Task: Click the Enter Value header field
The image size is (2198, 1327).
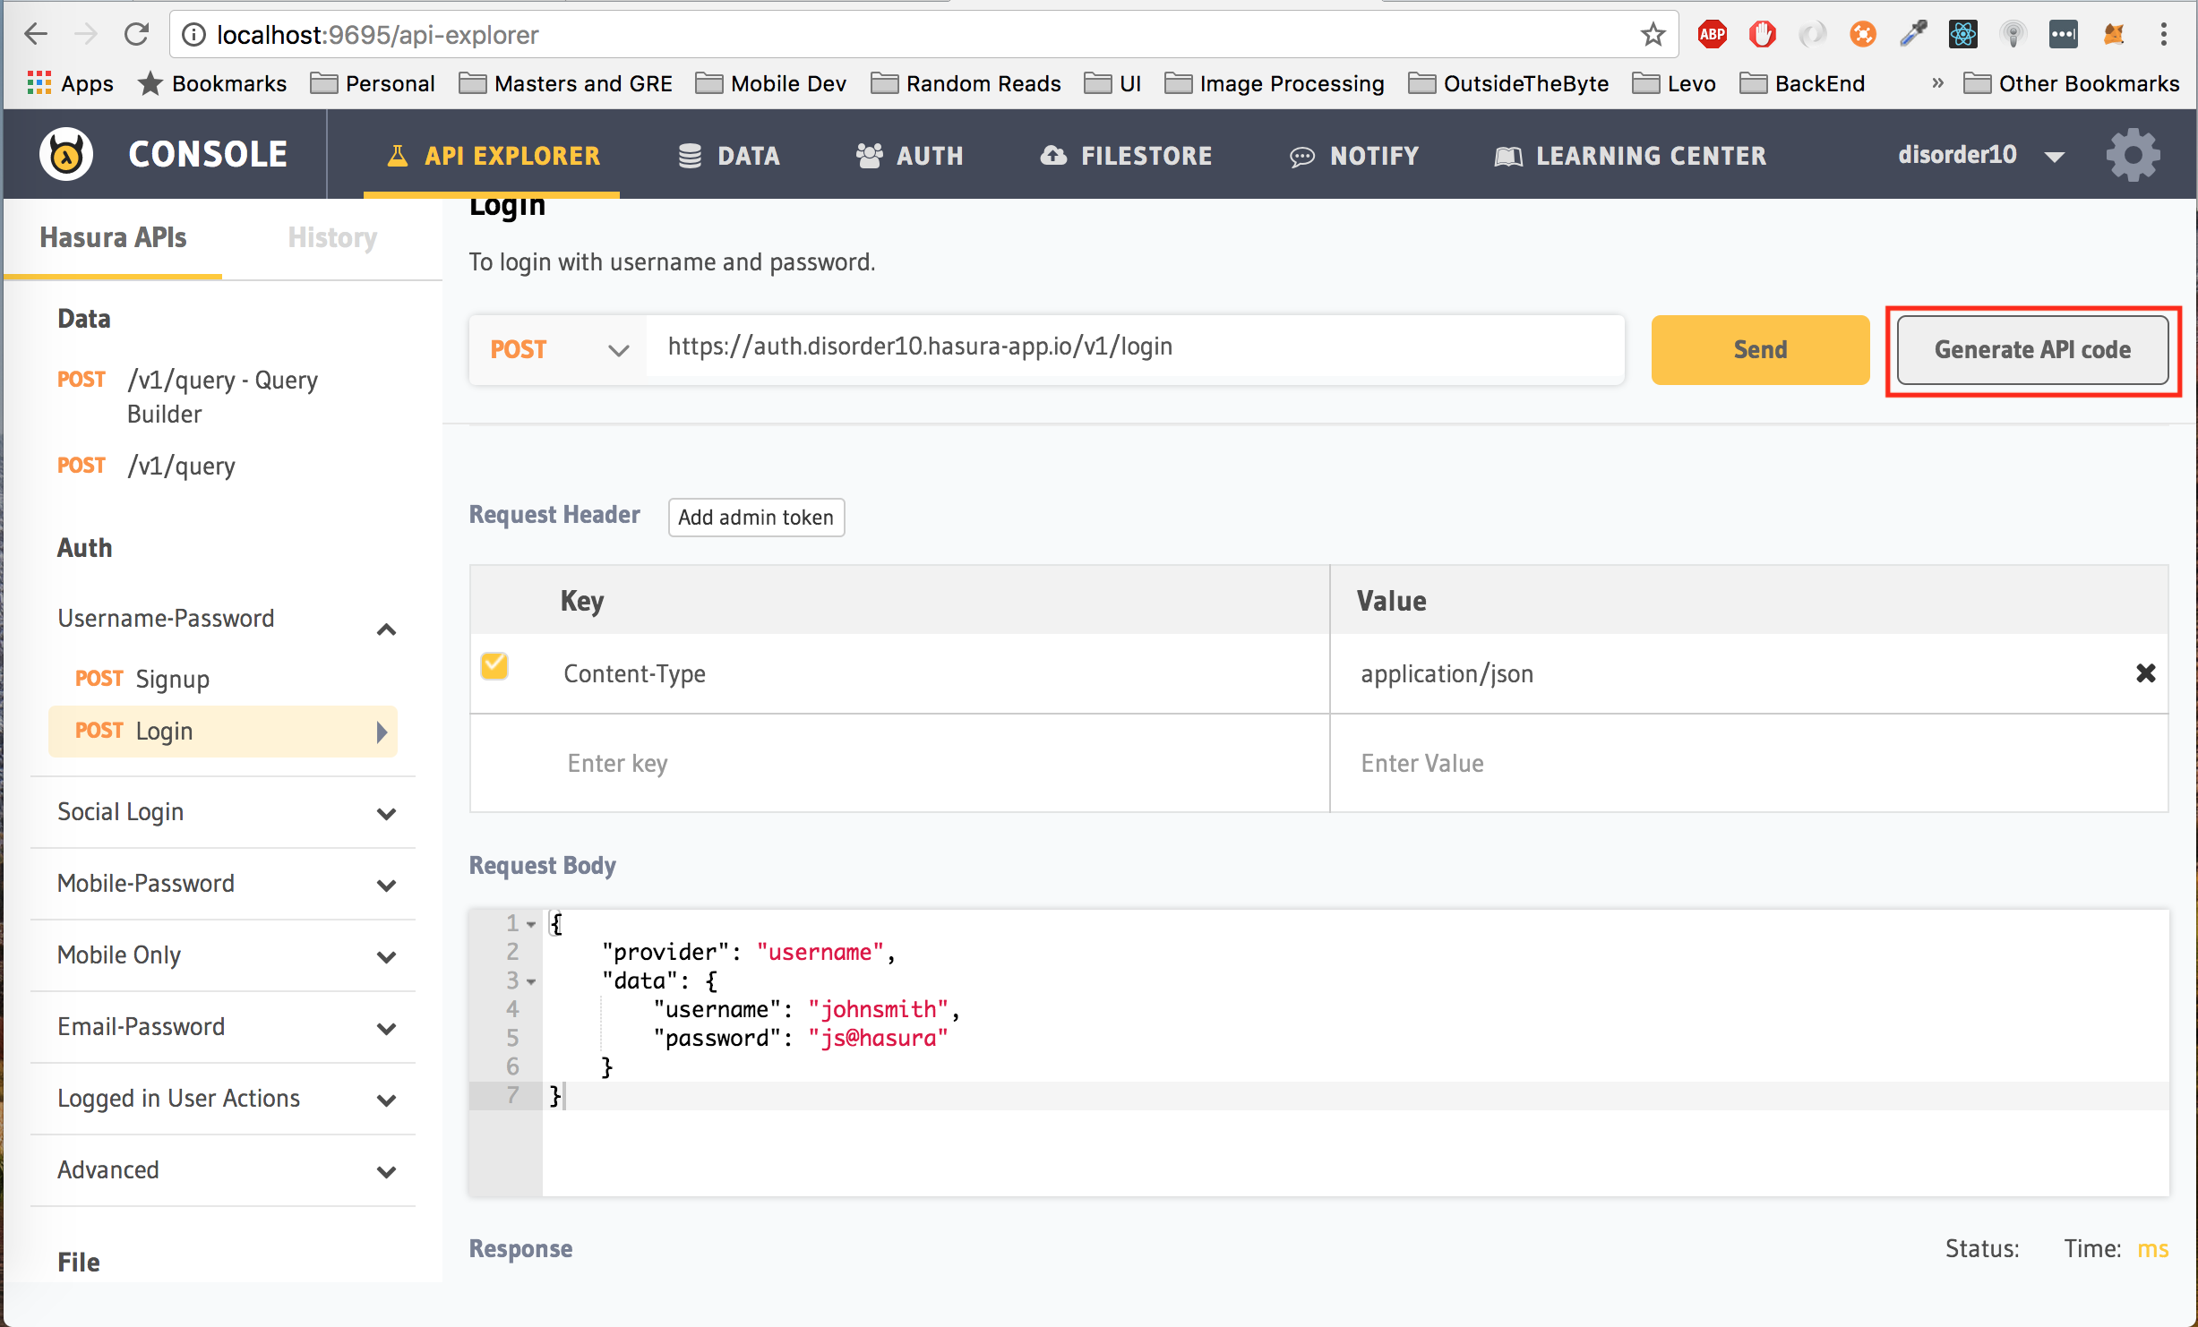Action: (1748, 763)
